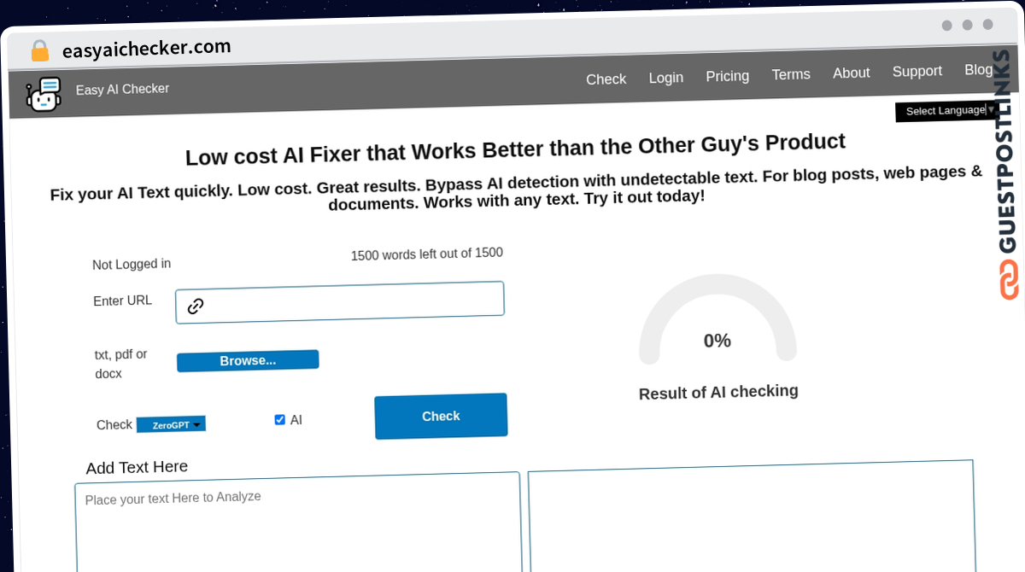This screenshot has width=1025, height=572.
Task: Open the Pricing menu item
Action: point(728,76)
